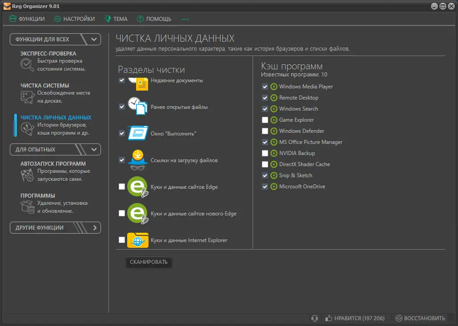Click the Internet Explorer cookies folder icon

point(137,240)
